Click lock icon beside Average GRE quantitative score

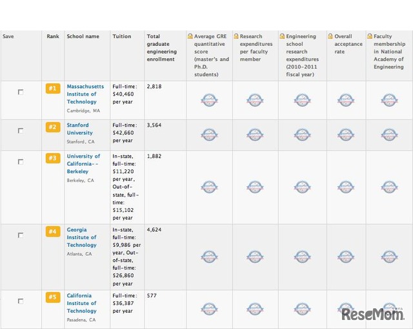pyautogui.click(x=190, y=36)
